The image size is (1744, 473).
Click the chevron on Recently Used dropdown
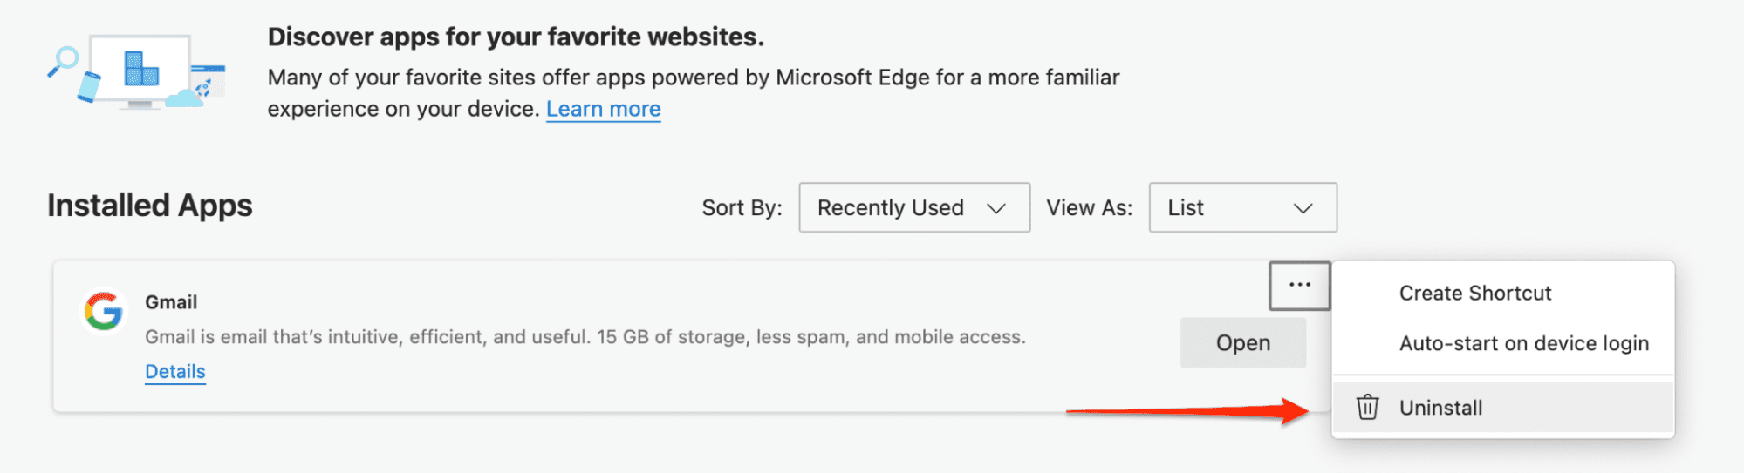click(x=996, y=208)
